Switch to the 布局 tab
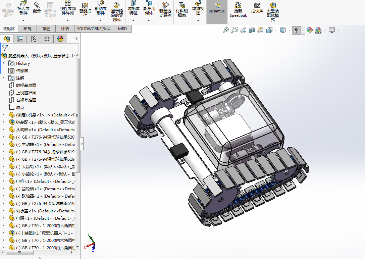 click(27, 29)
